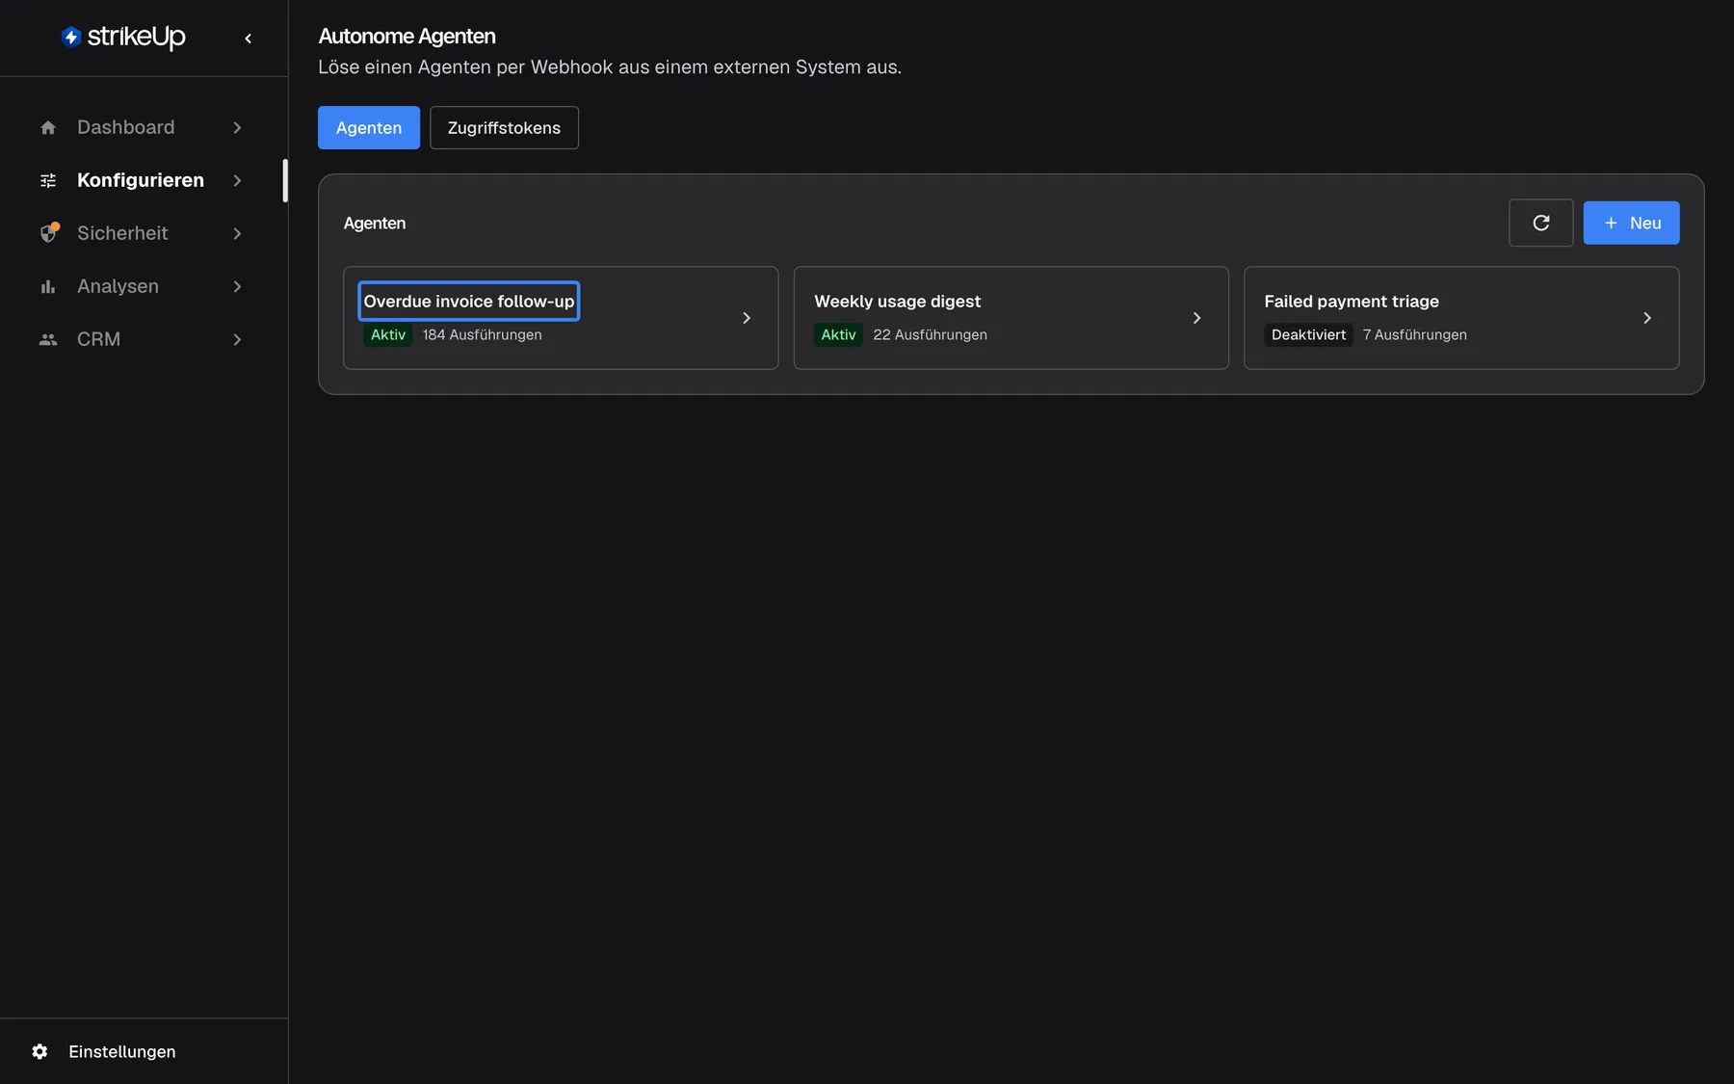Collapse the sidebar with the arrow icon
This screenshot has height=1084, width=1734.
pyautogui.click(x=249, y=39)
